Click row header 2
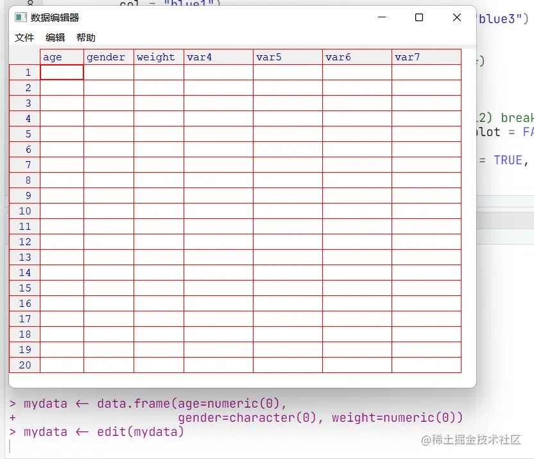The image size is (534, 459). click(x=24, y=88)
